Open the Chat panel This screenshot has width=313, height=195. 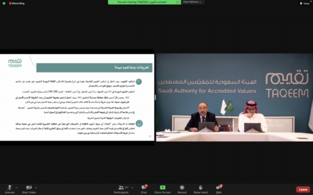pyautogui.click(x=144, y=189)
